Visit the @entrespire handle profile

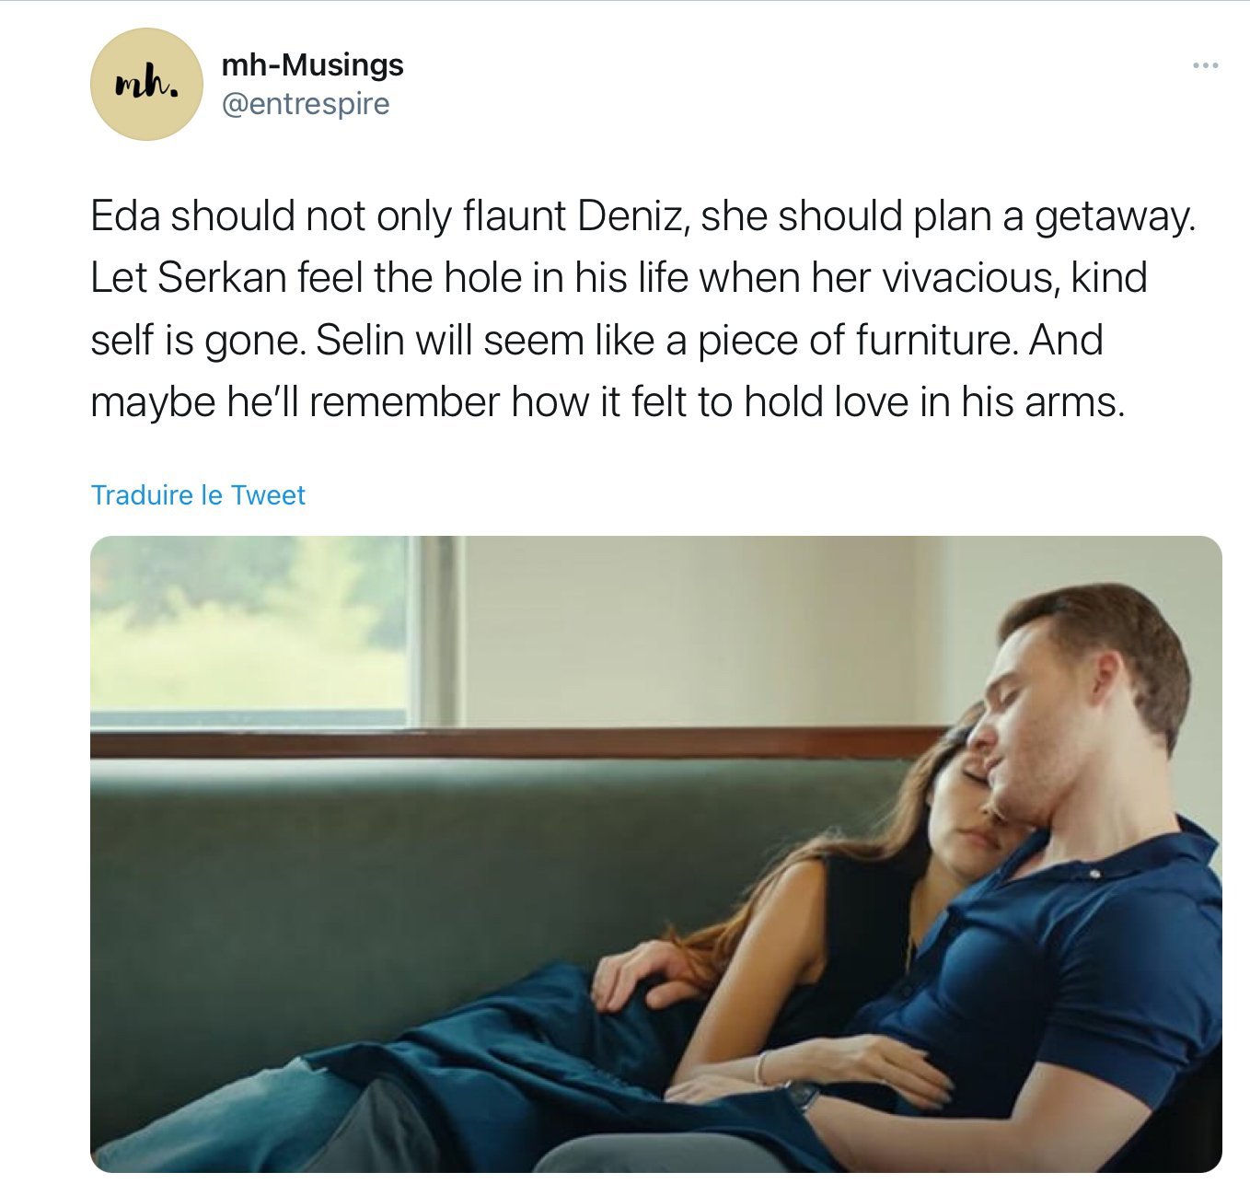pos(306,104)
